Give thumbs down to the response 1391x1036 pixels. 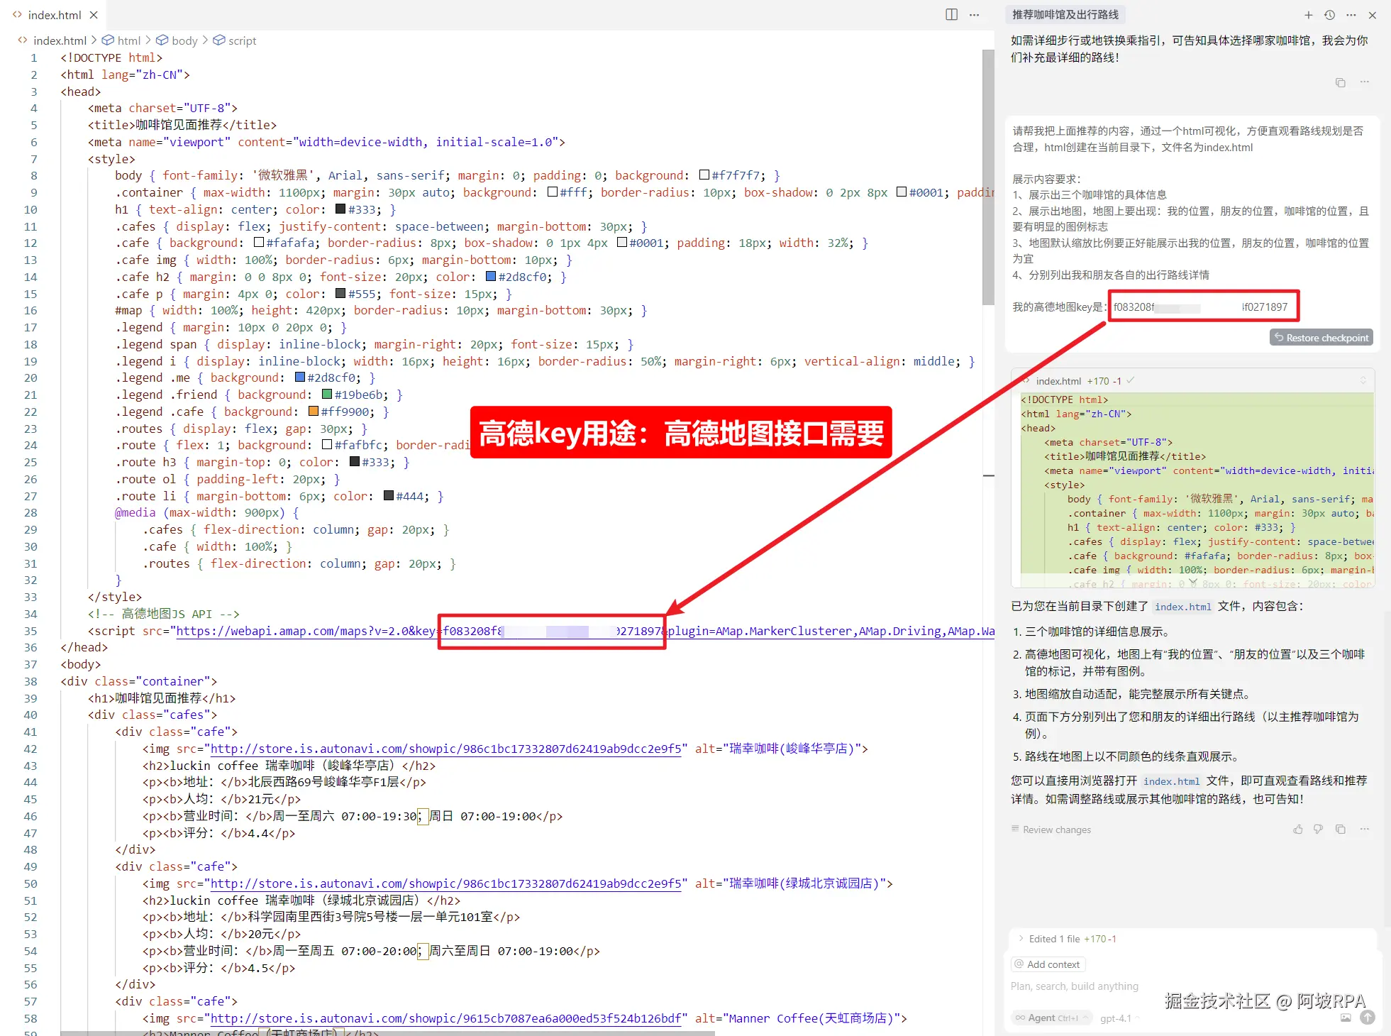tap(1318, 829)
